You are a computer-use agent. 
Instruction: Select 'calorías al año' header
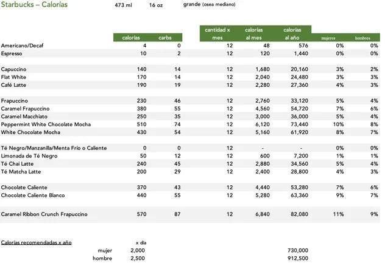(x=292, y=34)
